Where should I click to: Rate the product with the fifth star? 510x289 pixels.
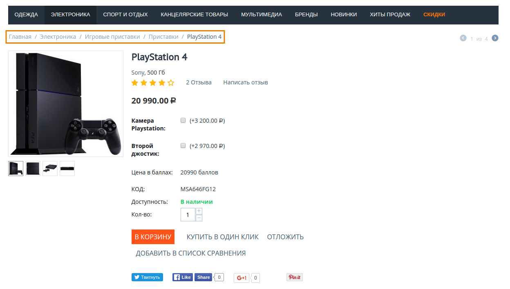click(x=171, y=83)
